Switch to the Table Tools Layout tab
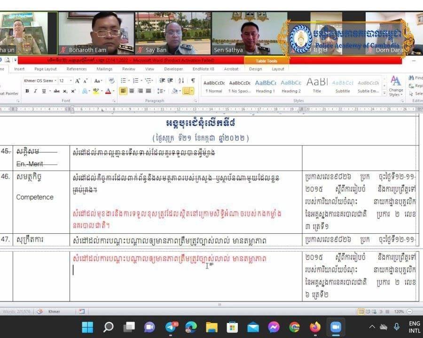This screenshot has width=423, height=338. tap(278, 69)
